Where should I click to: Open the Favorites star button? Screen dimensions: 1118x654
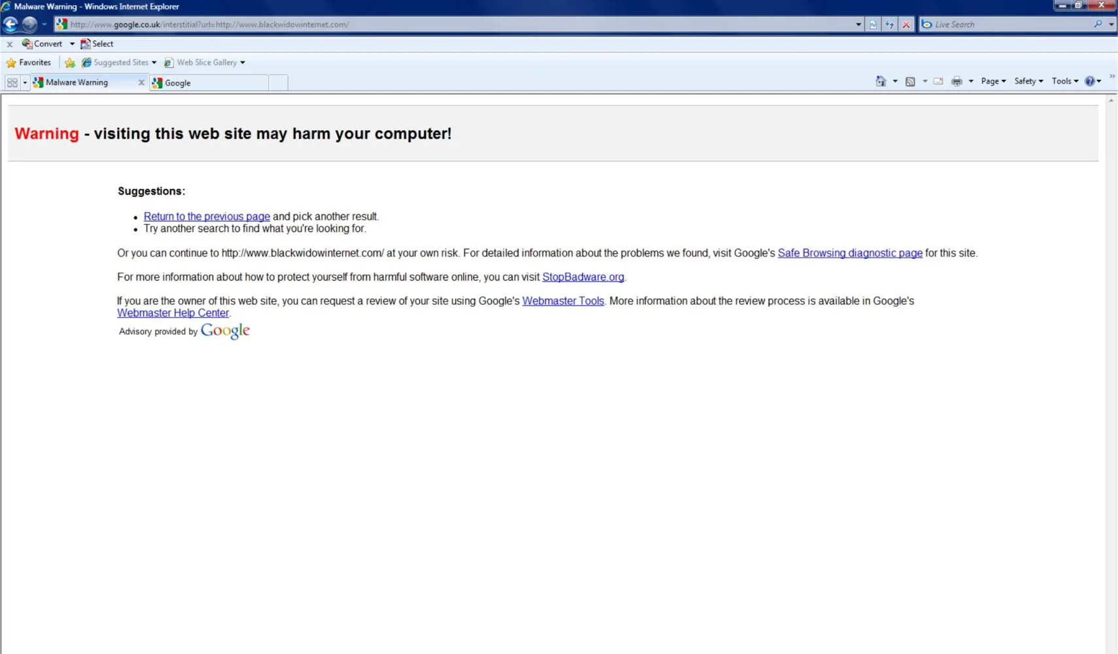tap(29, 63)
